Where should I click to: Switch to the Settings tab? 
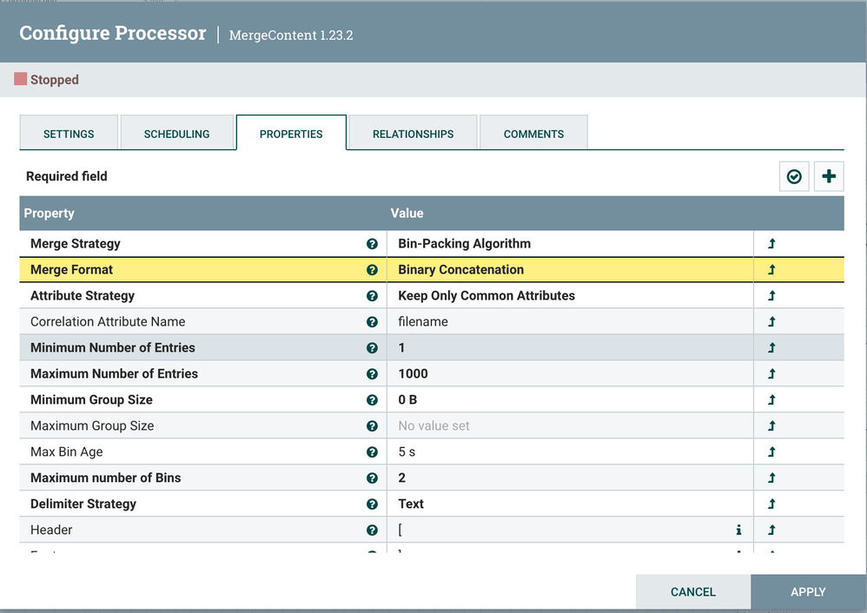(x=69, y=134)
